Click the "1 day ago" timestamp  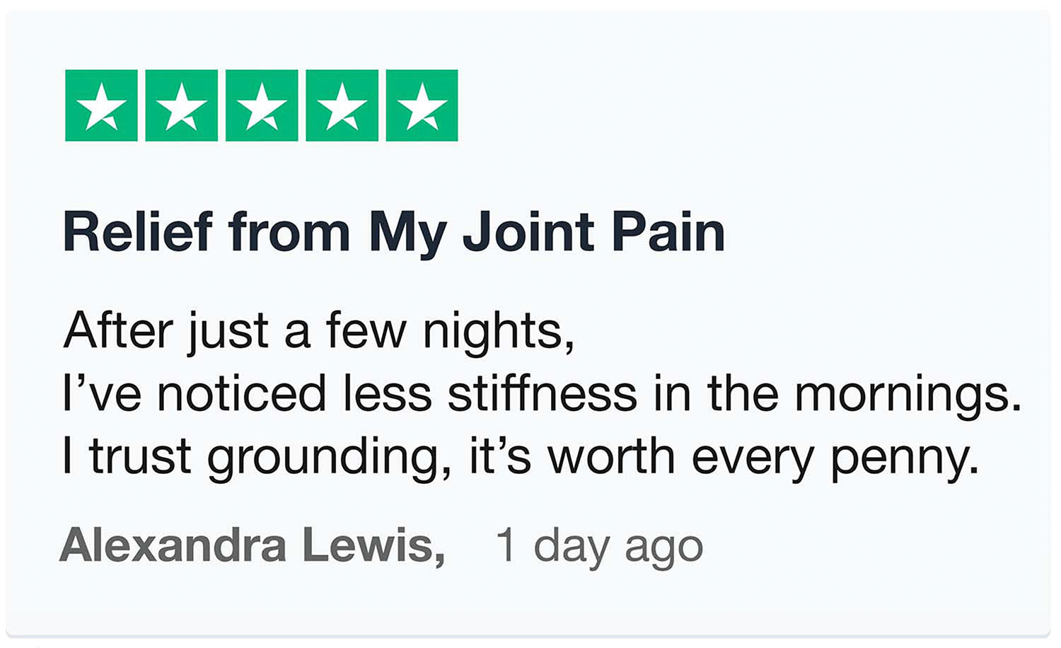(599, 547)
